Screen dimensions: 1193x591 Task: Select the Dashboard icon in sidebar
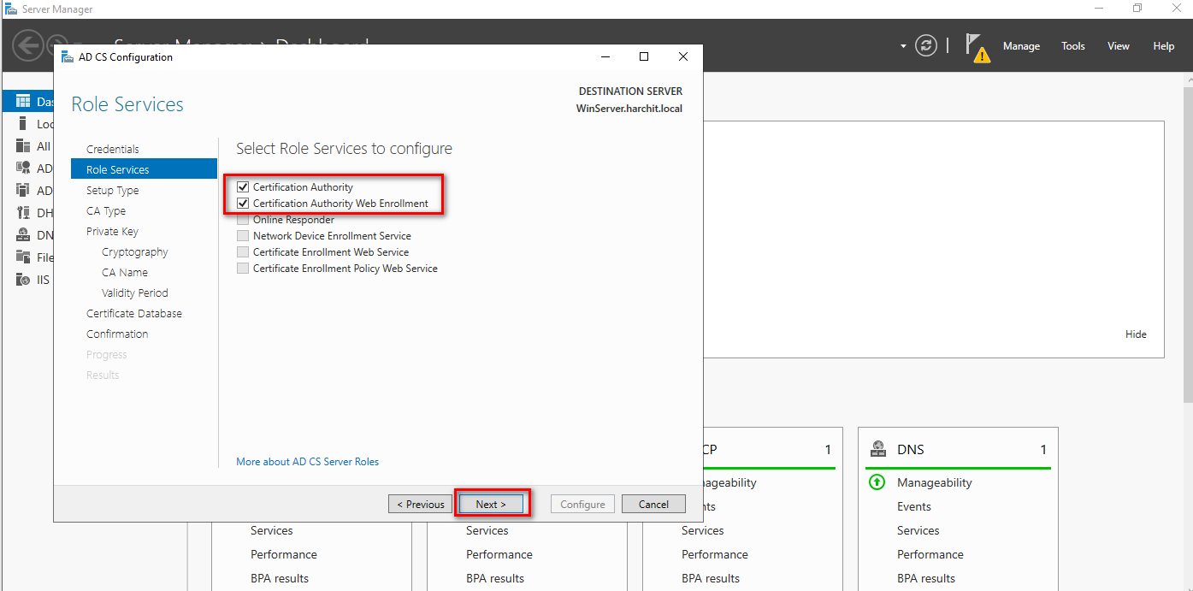click(x=23, y=102)
